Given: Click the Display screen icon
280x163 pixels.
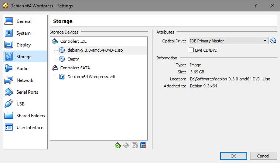Looking at the screenshot, I should coord(8,45).
